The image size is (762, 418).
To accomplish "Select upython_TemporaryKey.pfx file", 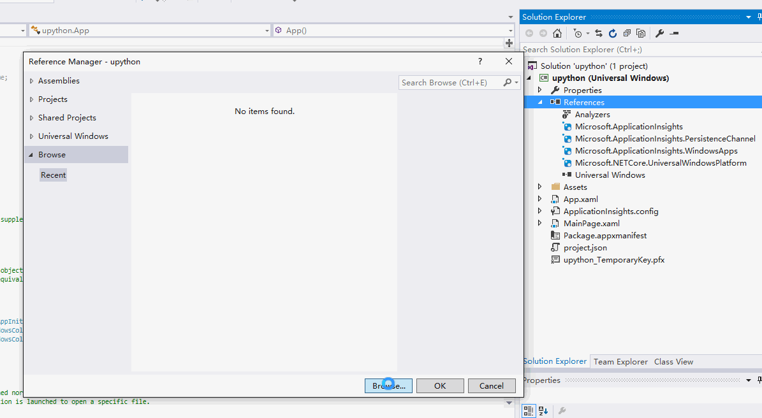I will [614, 260].
